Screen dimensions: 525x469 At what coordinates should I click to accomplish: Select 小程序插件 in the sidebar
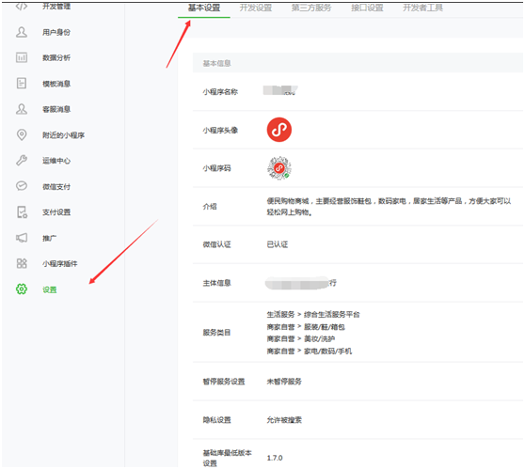click(59, 264)
